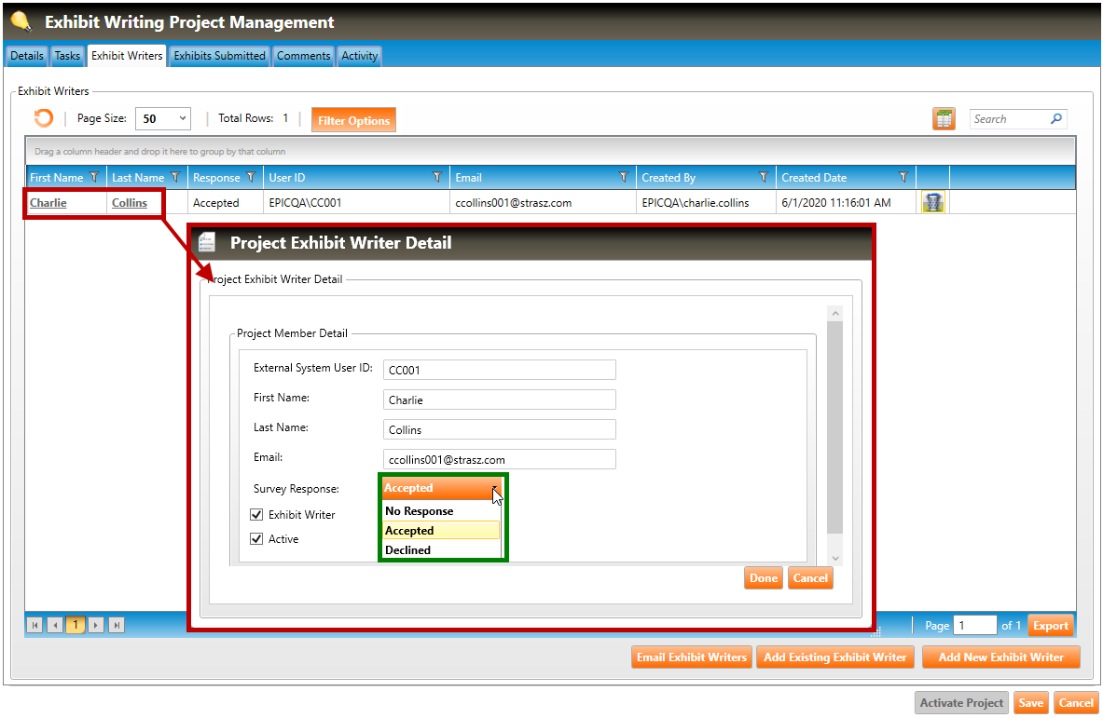Open the Charlie first name link
This screenshot has height=718, width=1103.
click(48, 202)
